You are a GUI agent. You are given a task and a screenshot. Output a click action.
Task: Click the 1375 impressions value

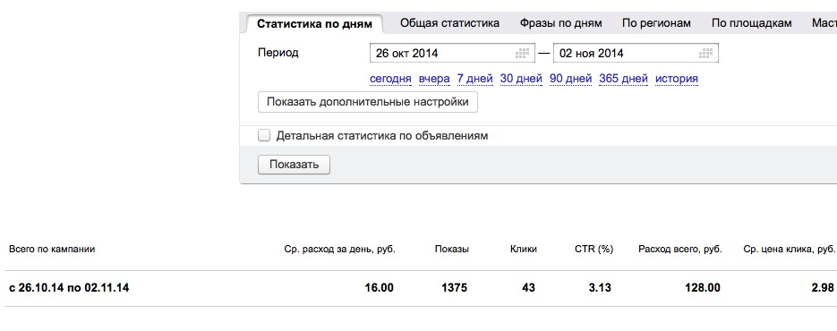click(x=454, y=288)
